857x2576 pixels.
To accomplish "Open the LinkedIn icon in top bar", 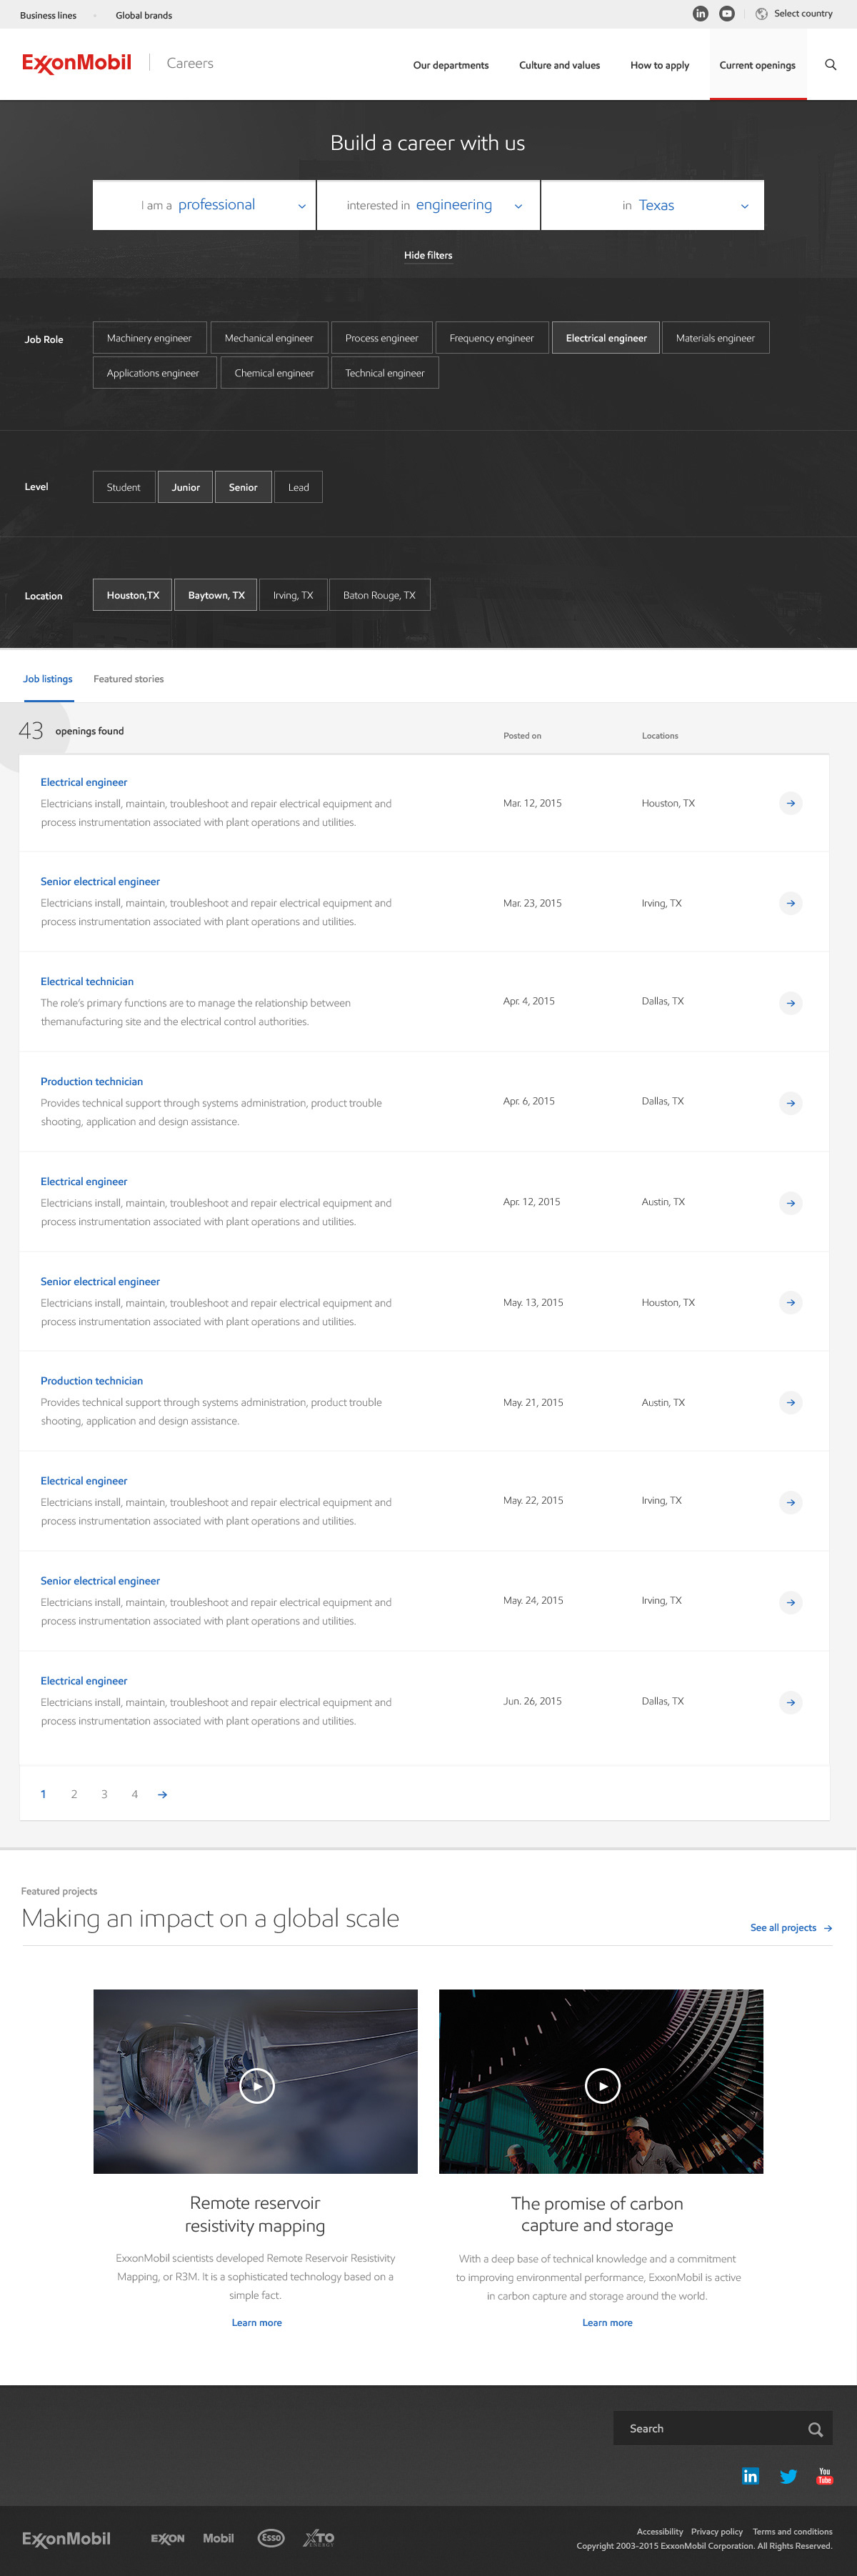I will coord(700,14).
